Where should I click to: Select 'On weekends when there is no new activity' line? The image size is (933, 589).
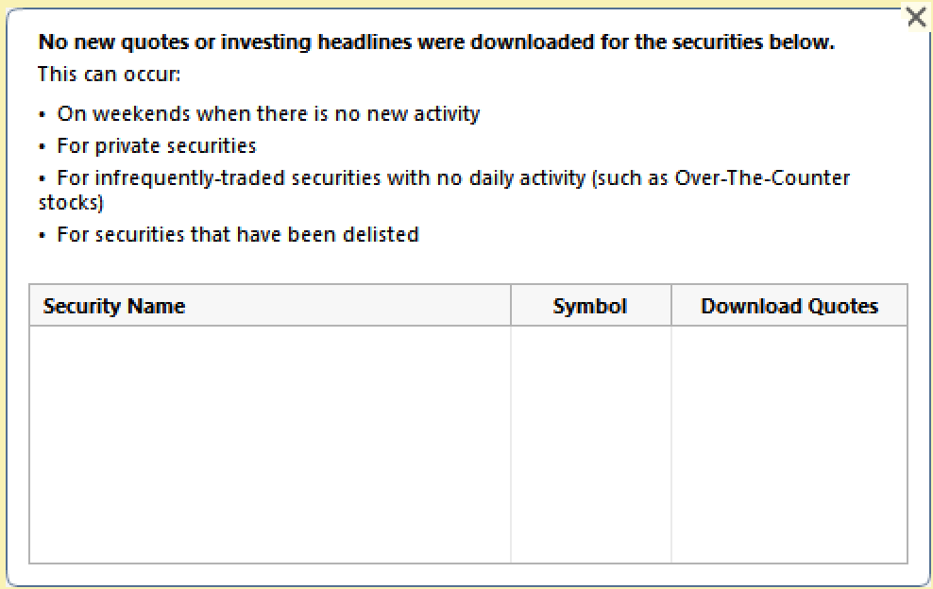click(268, 113)
